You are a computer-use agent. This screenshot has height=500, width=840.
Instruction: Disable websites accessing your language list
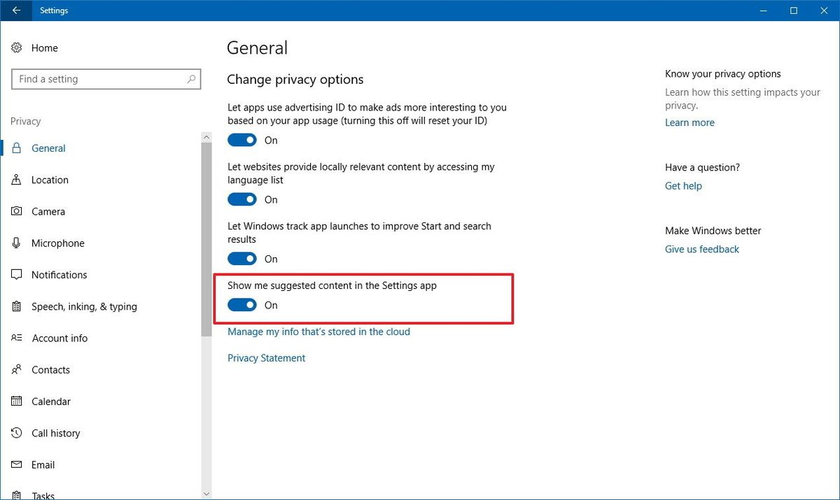(x=241, y=199)
